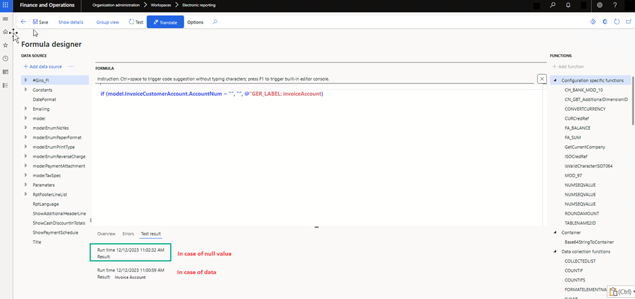This screenshot has width=635, height=299.
Task: Click the help question mark icon
Action: (616, 5)
